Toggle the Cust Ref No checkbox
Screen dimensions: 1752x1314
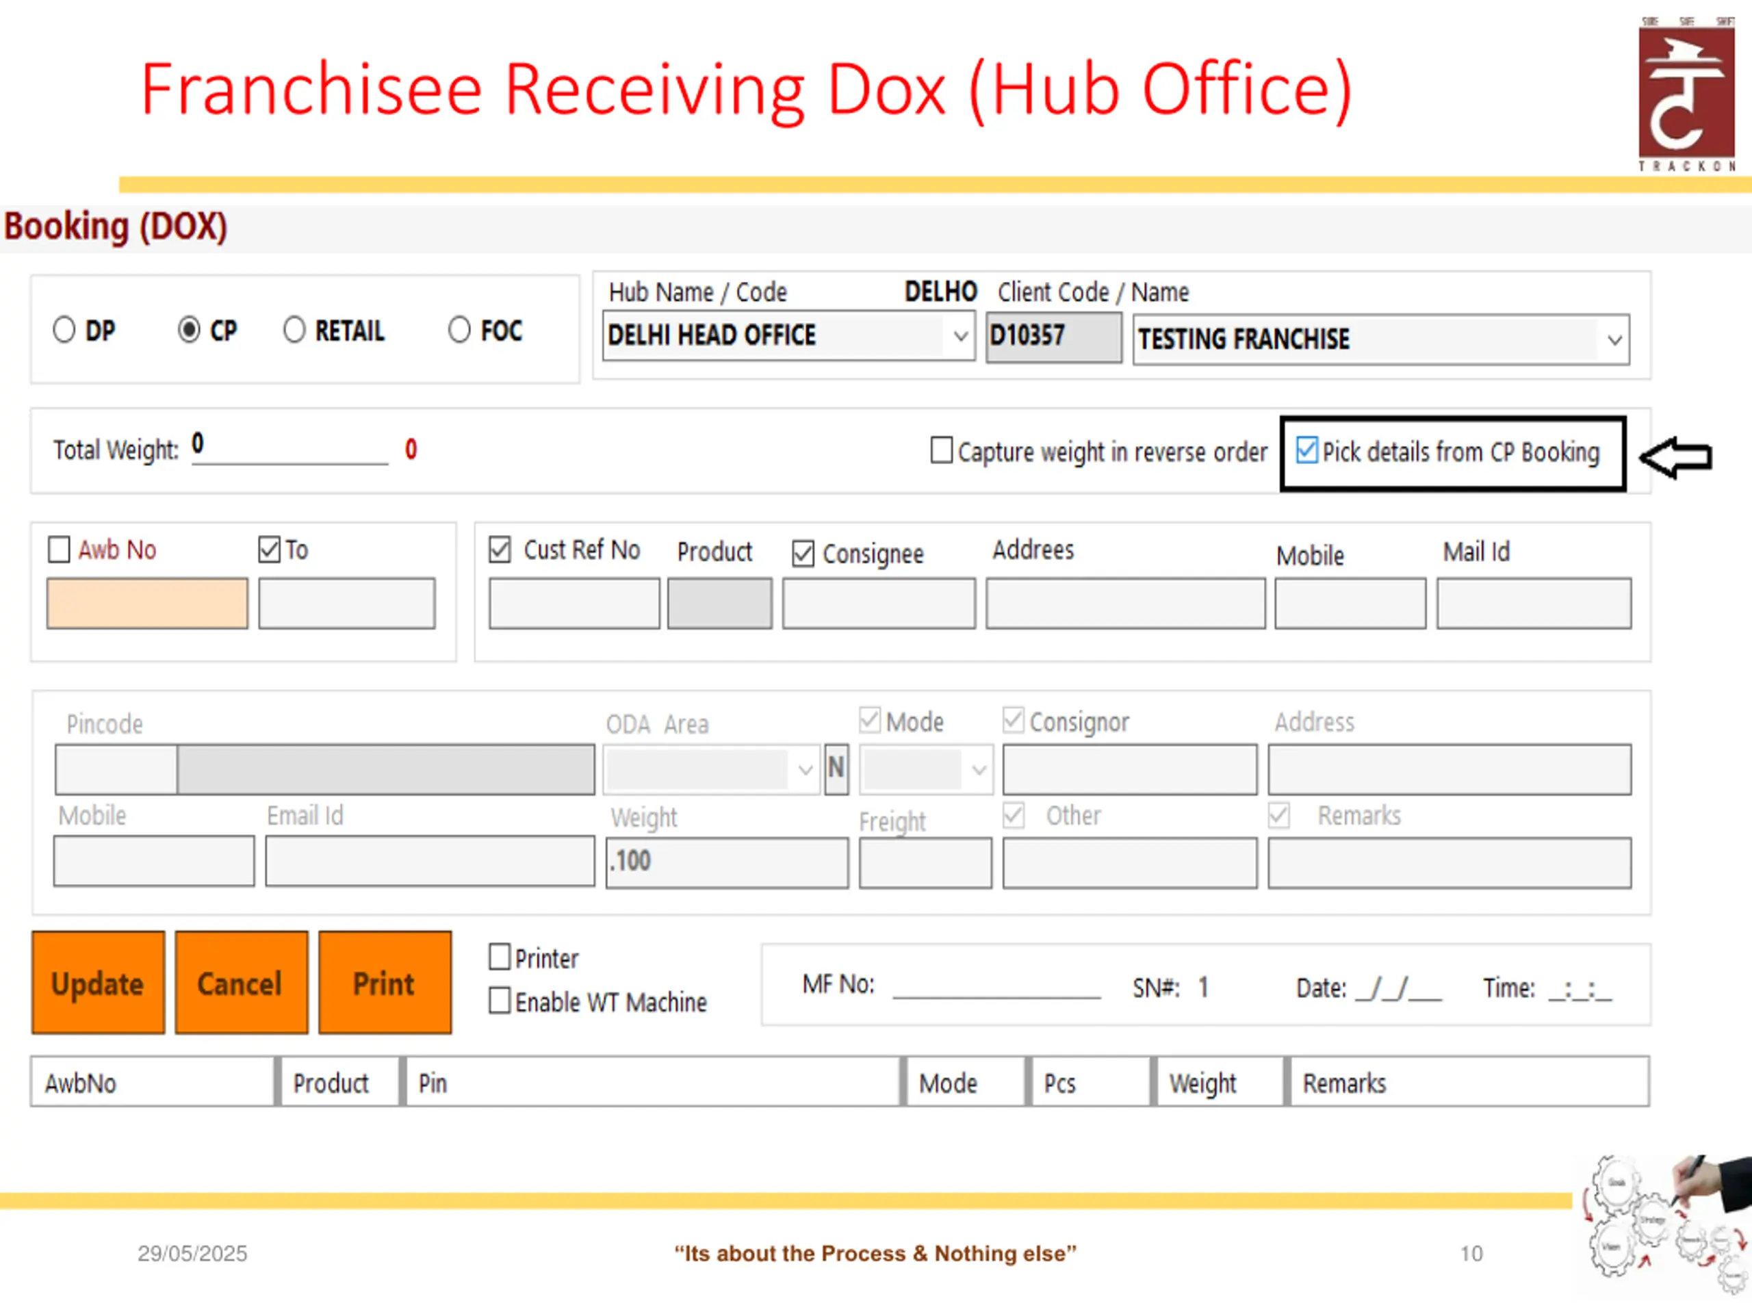(x=500, y=550)
